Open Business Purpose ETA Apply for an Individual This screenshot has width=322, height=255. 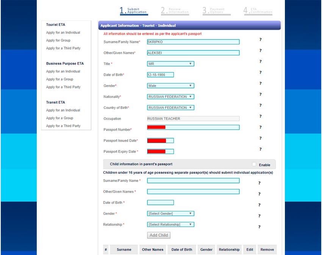click(63, 71)
